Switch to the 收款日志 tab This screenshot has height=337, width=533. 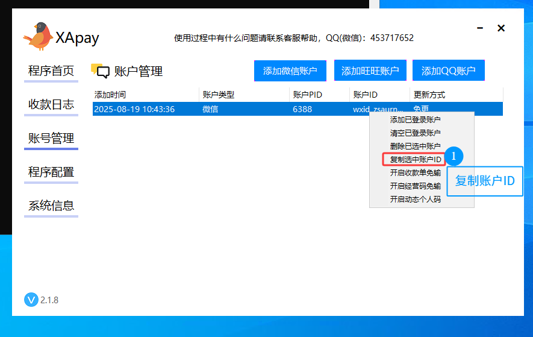click(x=51, y=105)
